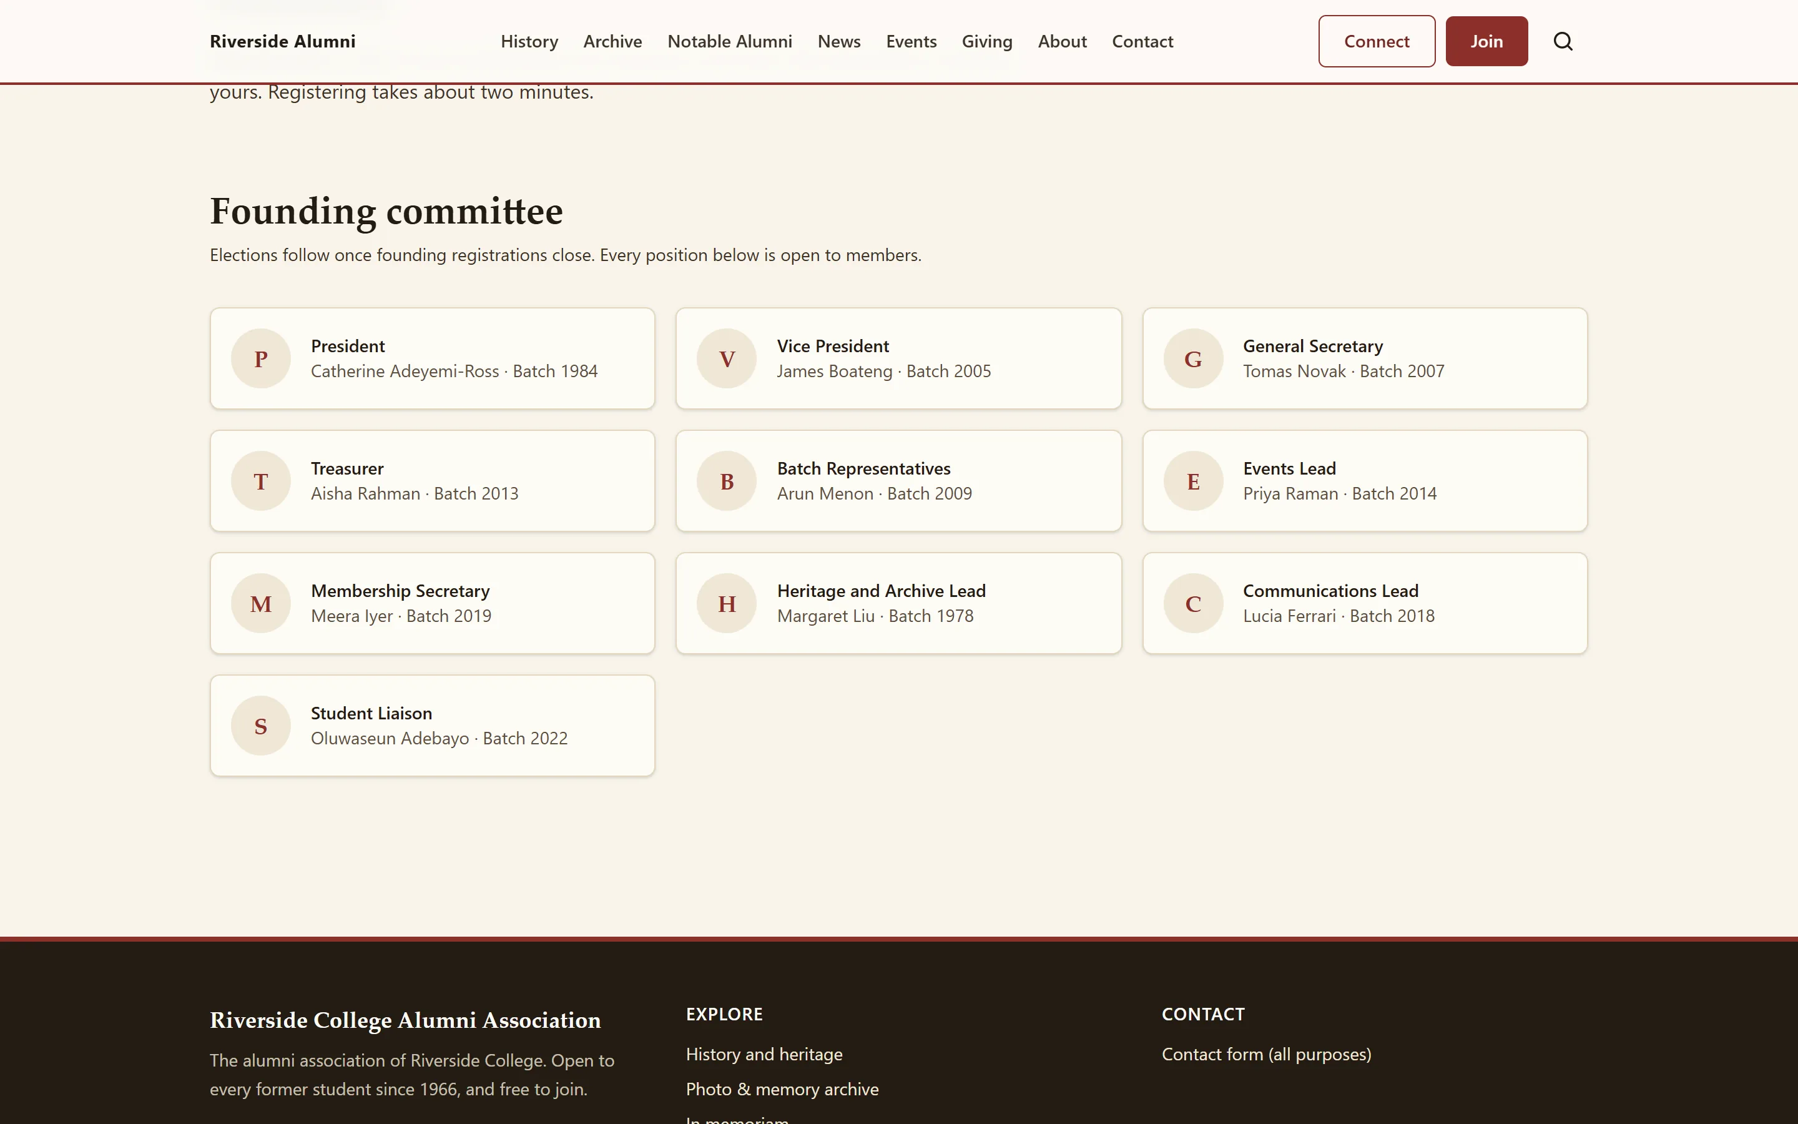Open Notable Alumni in navigation

730,42
